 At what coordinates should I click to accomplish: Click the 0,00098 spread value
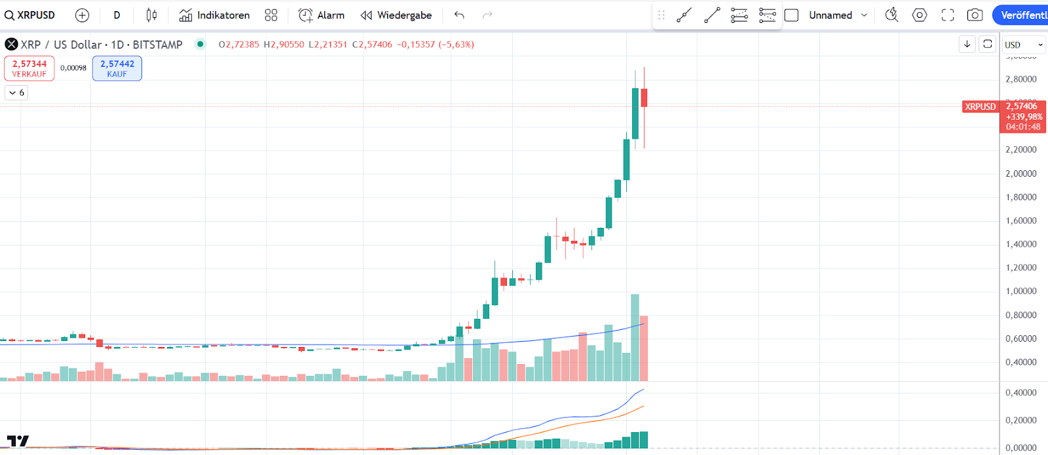coord(73,68)
